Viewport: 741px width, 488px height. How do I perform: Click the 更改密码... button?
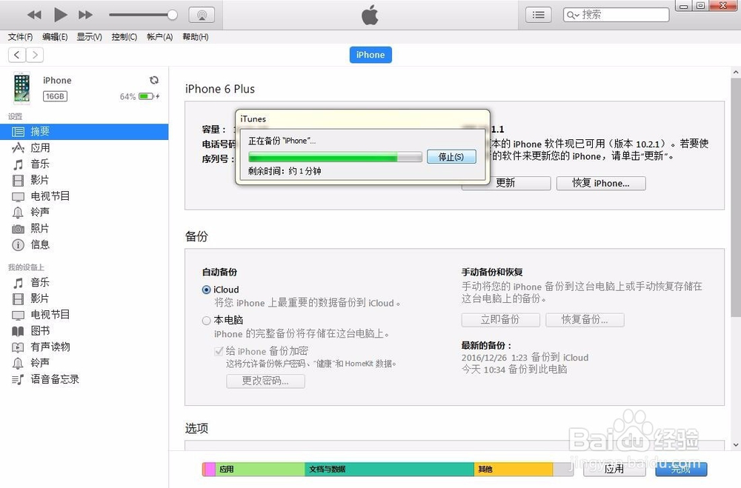point(265,381)
